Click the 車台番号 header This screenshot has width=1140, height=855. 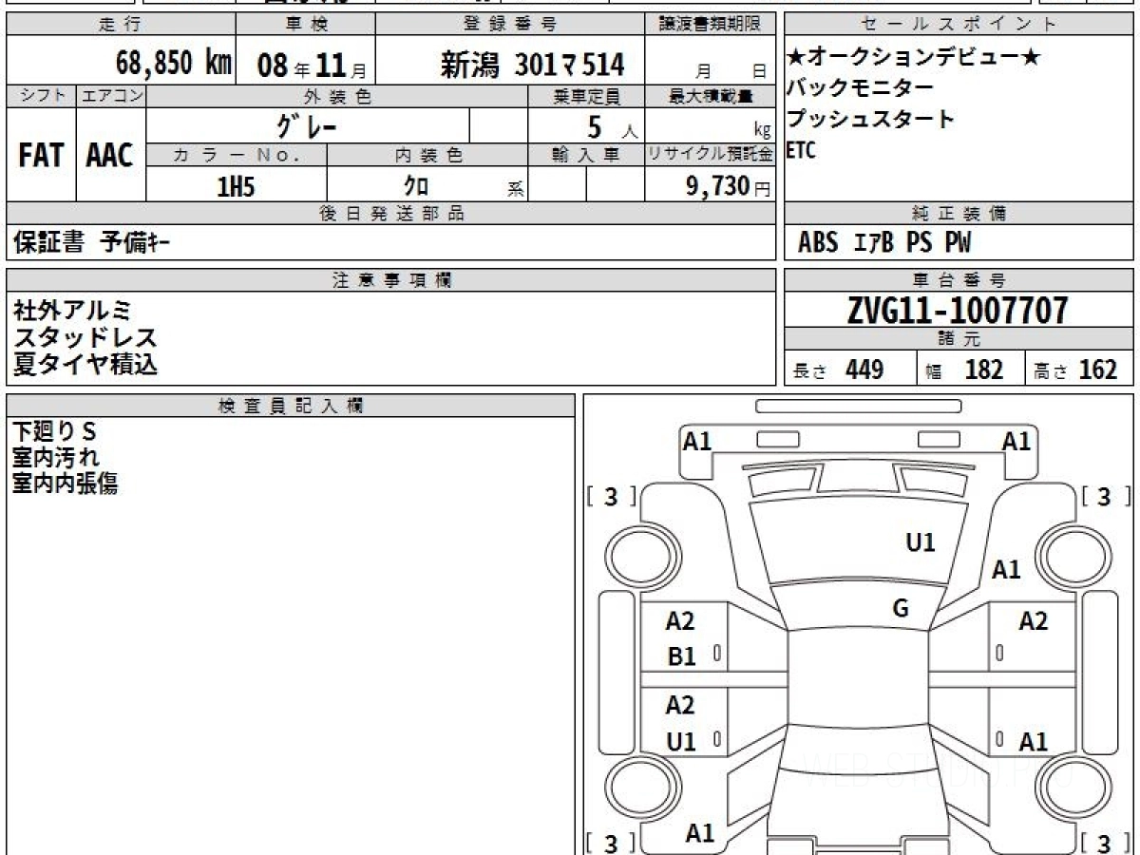[x=959, y=279]
